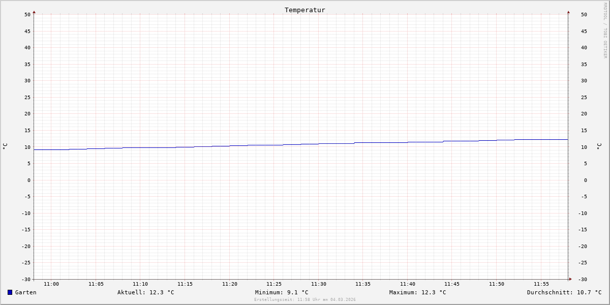Click the "Temperatur" chart title

click(305, 10)
